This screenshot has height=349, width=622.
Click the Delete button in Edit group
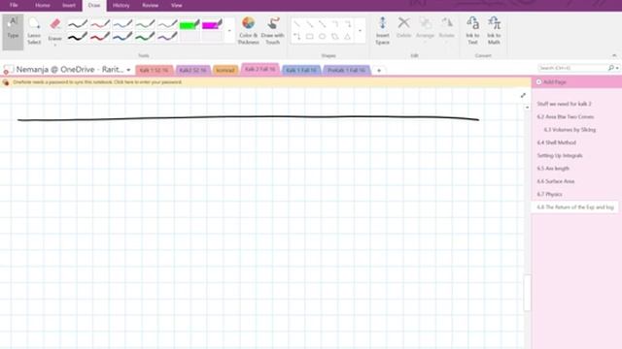click(x=404, y=28)
